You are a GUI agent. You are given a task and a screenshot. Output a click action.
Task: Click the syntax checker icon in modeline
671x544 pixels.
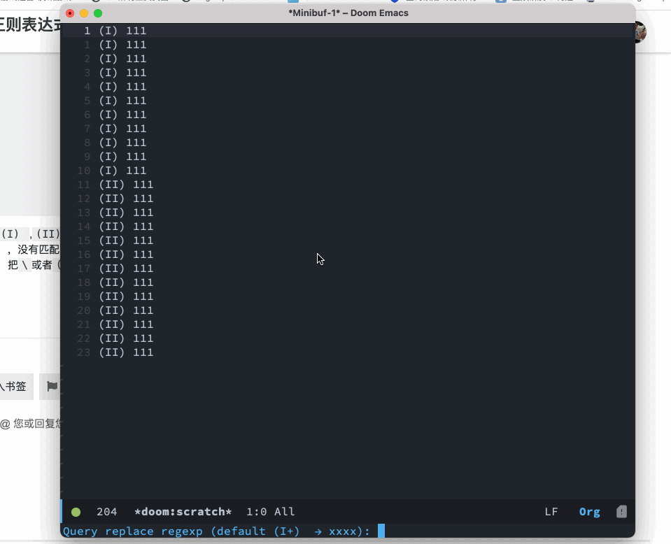point(621,512)
